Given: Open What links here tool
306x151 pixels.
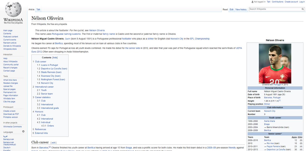Looking at the screenshot, I should click(10, 80).
